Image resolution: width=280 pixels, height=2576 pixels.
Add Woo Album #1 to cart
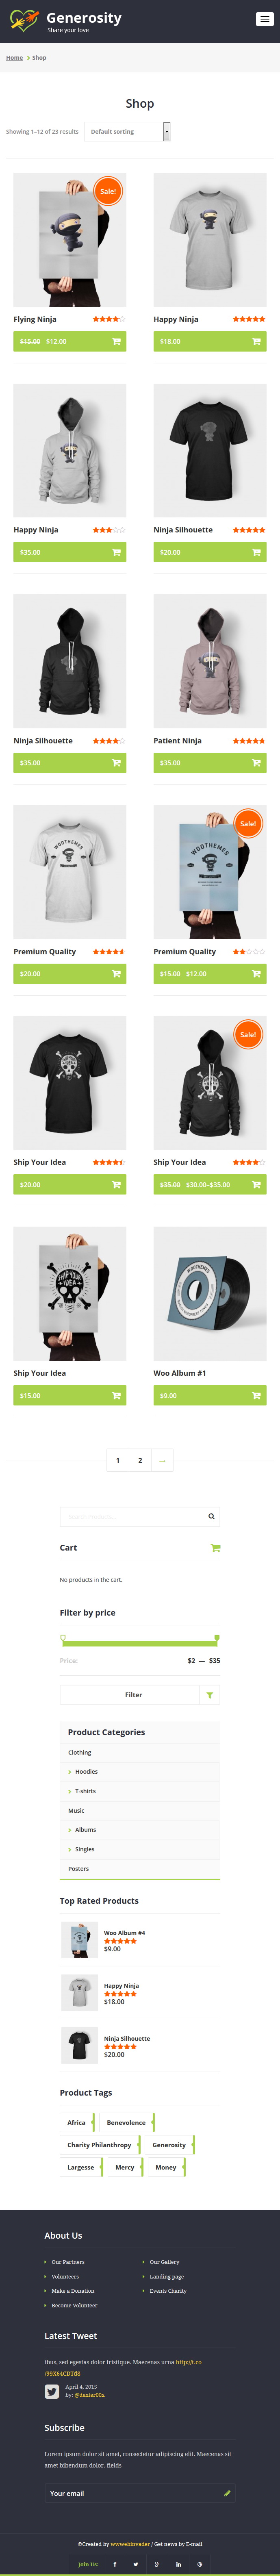click(256, 1395)
